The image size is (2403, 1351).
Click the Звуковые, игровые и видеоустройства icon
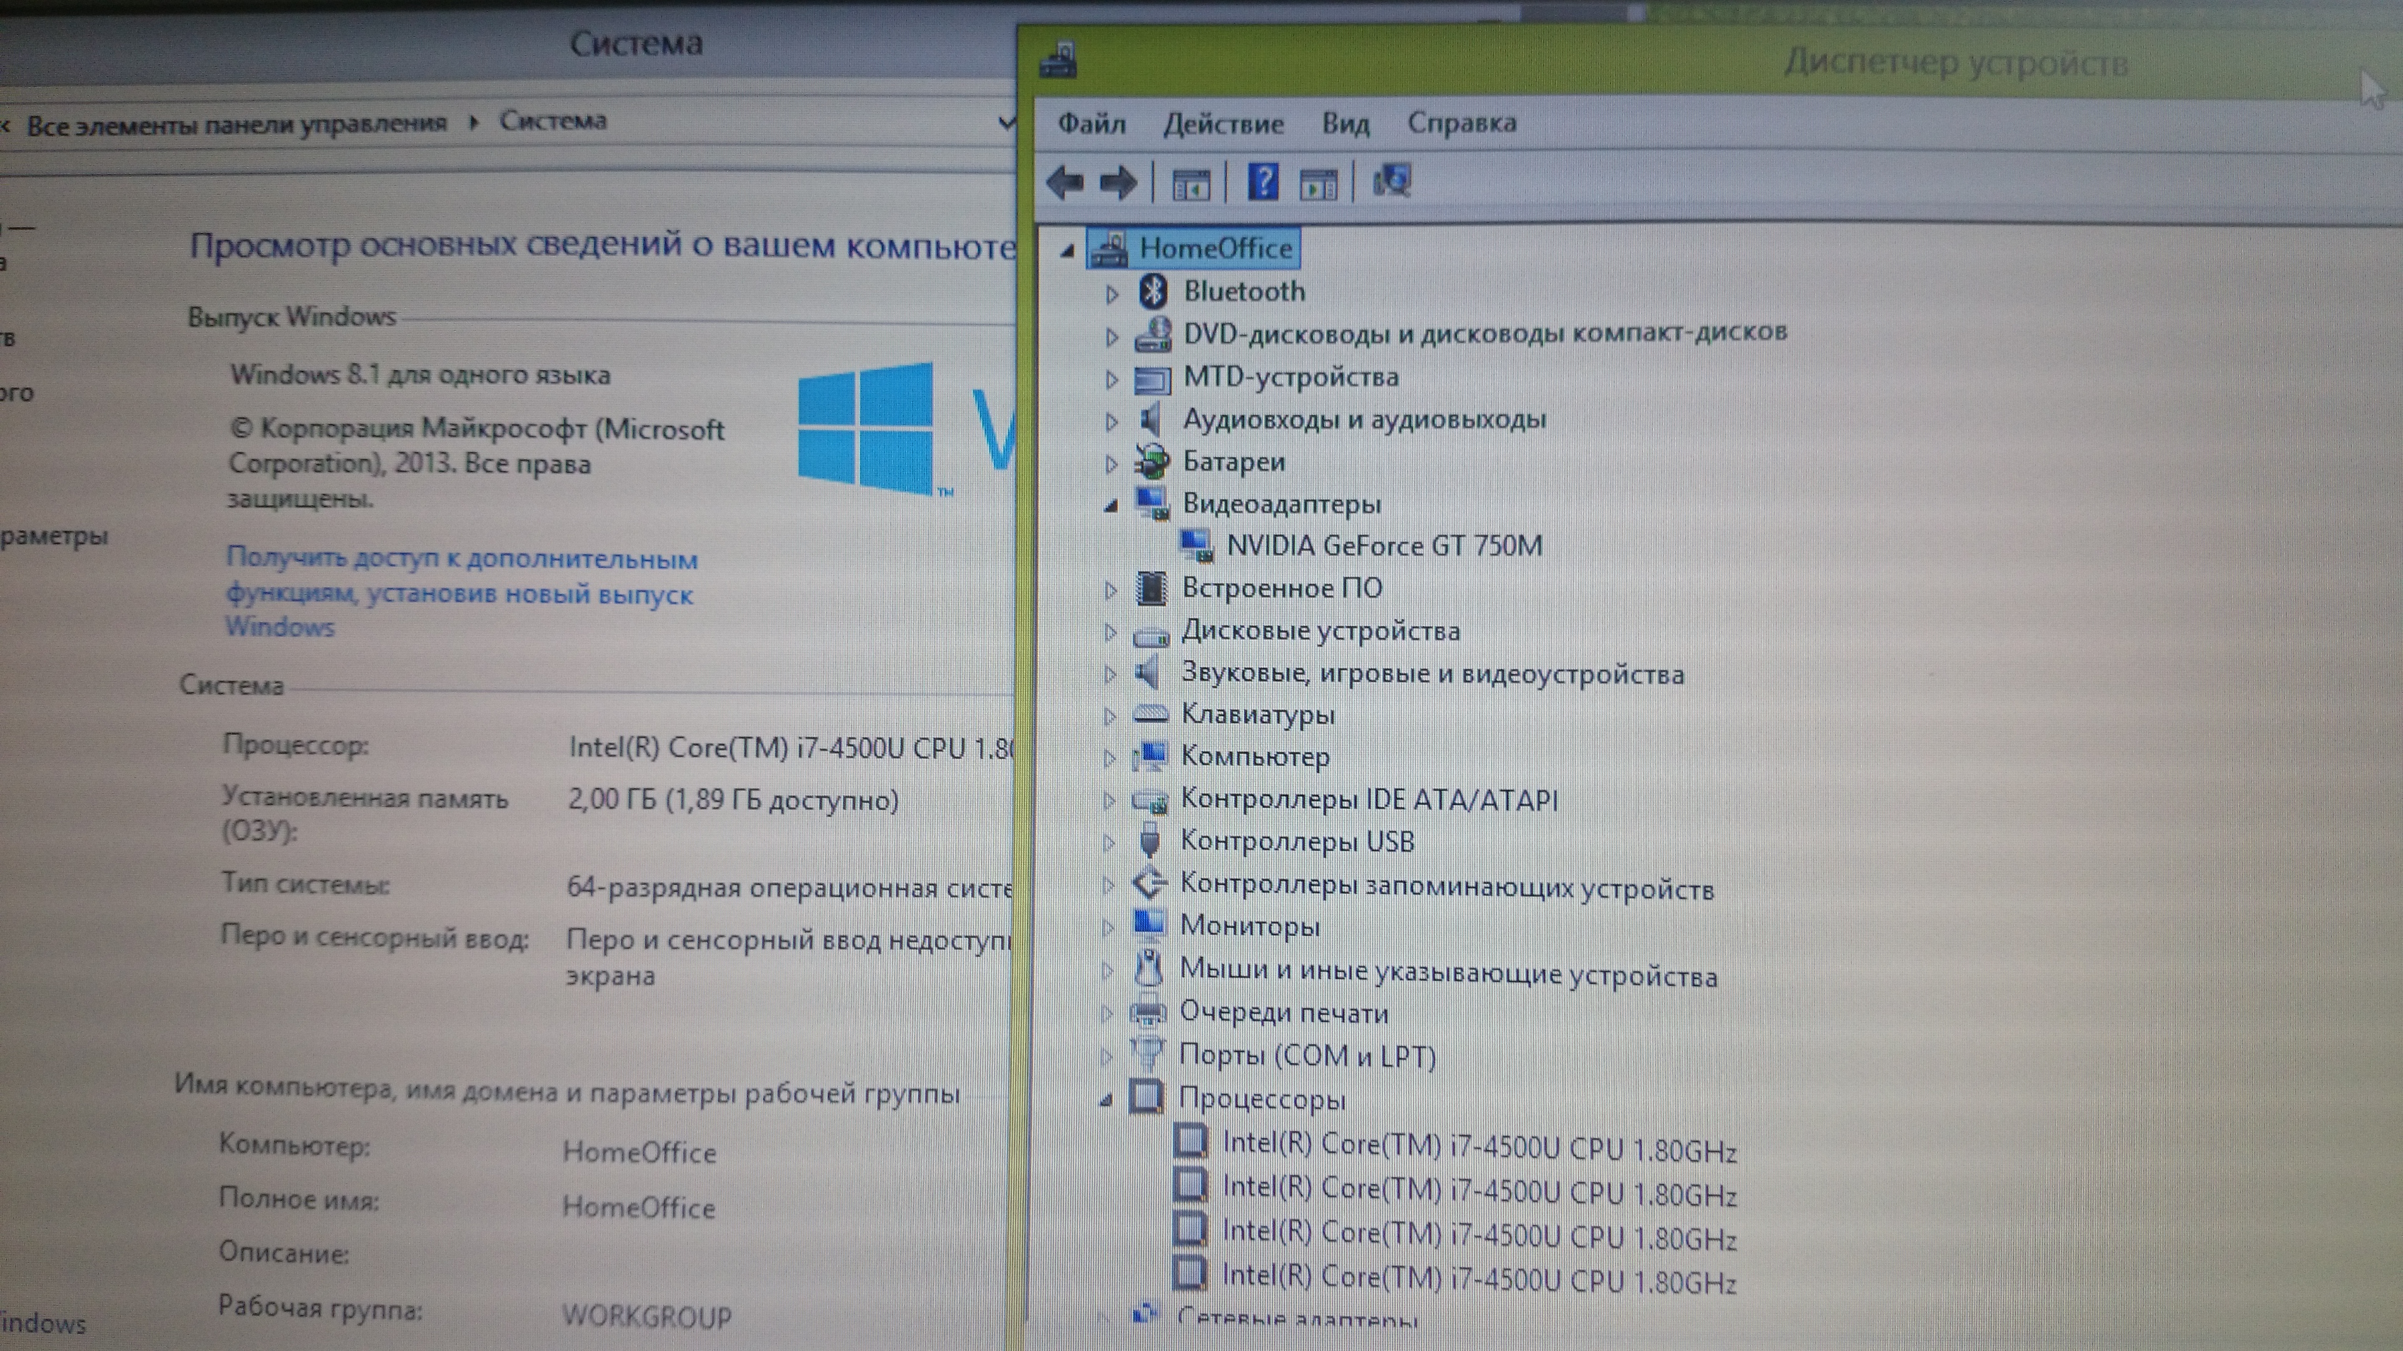pyautogui.click(x=1148, y=671)
